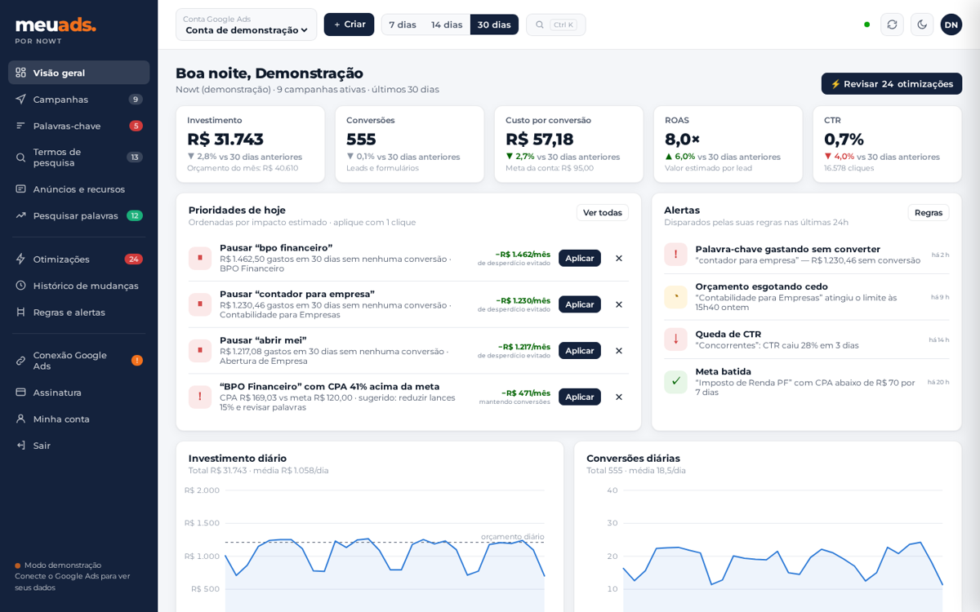Dismiss the Pausar "contador para empresa" priority
The image size is (980, 612).
619,304
